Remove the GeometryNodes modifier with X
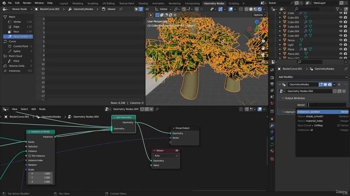 (x=339, y=84)
